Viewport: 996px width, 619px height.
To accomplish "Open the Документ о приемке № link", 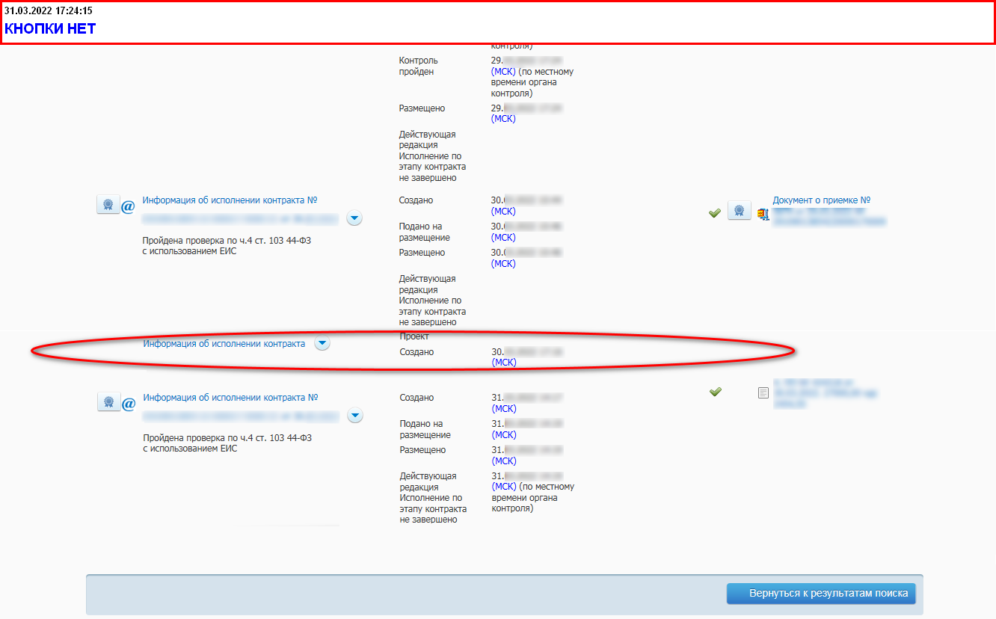I will (x=821, y=200).
